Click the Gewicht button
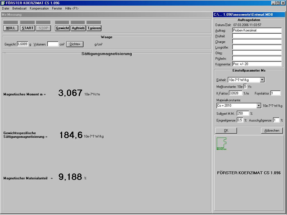 point(62,28)
